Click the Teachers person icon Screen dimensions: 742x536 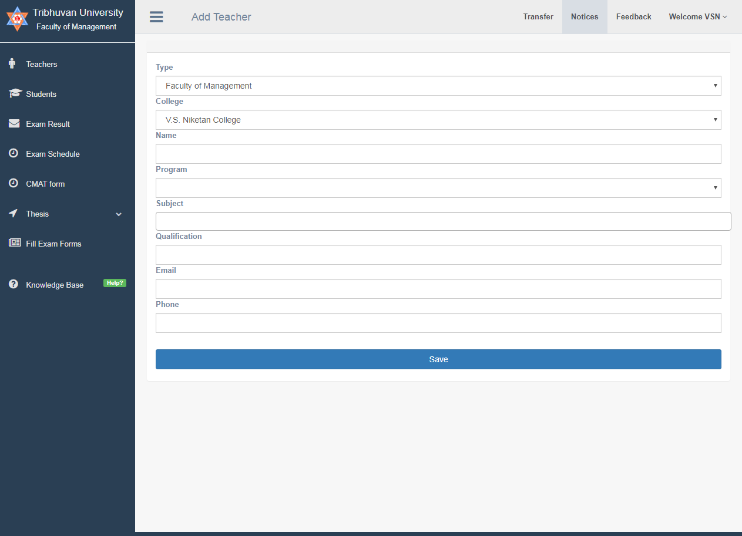click(12, 63)
